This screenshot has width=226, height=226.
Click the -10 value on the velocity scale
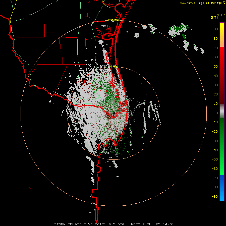coord(215,122)
